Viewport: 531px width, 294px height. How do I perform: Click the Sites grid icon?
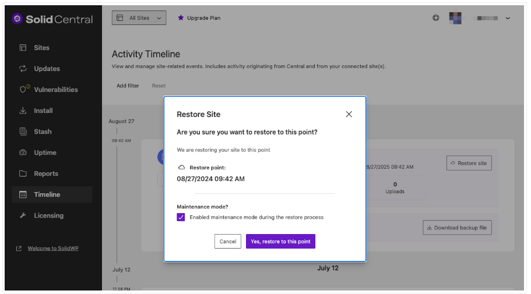[23, 48]
